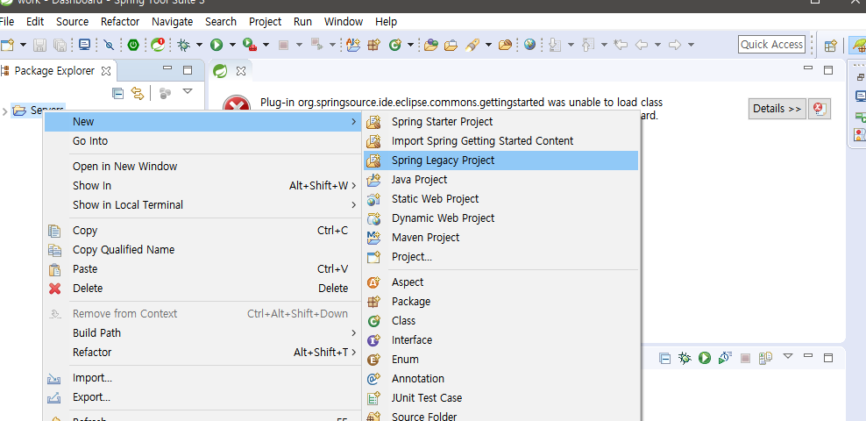Open the Window menu
The height and width of the screenshot is (421, 866).
344,22
